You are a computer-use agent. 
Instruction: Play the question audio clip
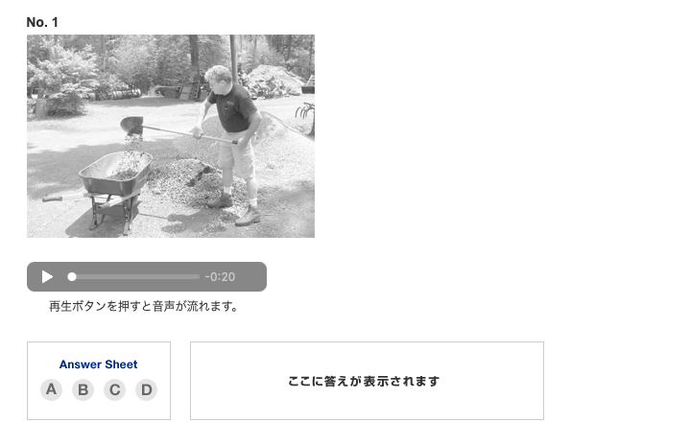[47, 276]
